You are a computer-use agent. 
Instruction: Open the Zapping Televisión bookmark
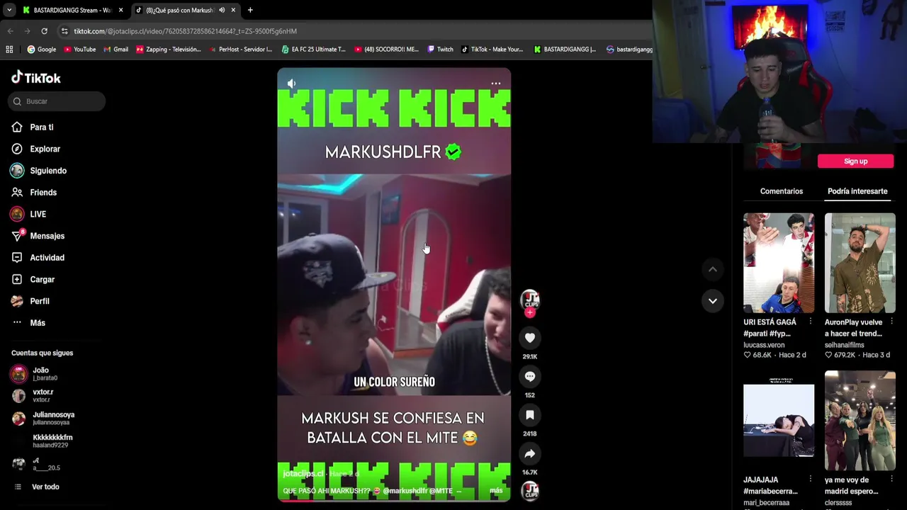coord(168,50)
